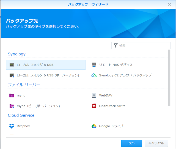
Task: Click the Synology section heading
Action: (16, 54)
